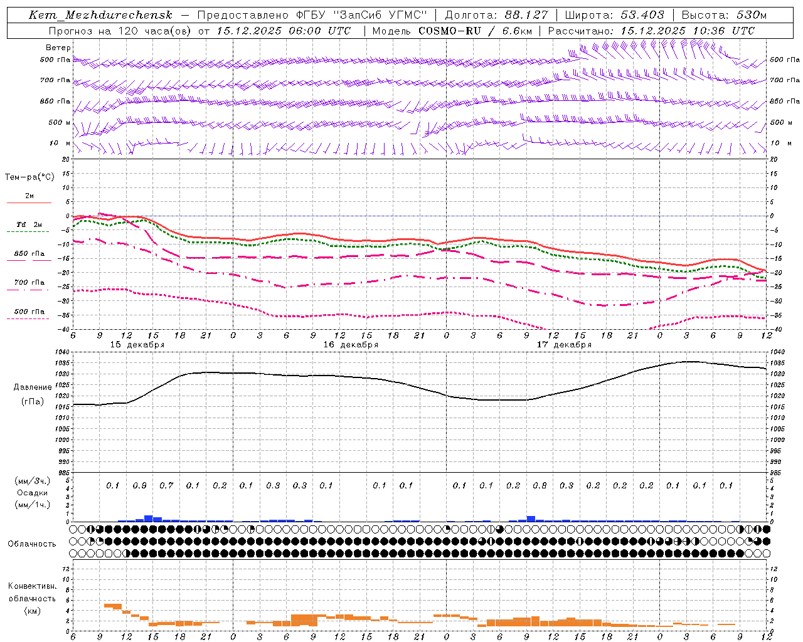Click the 0.8 precipitation value

pos(540,485)
